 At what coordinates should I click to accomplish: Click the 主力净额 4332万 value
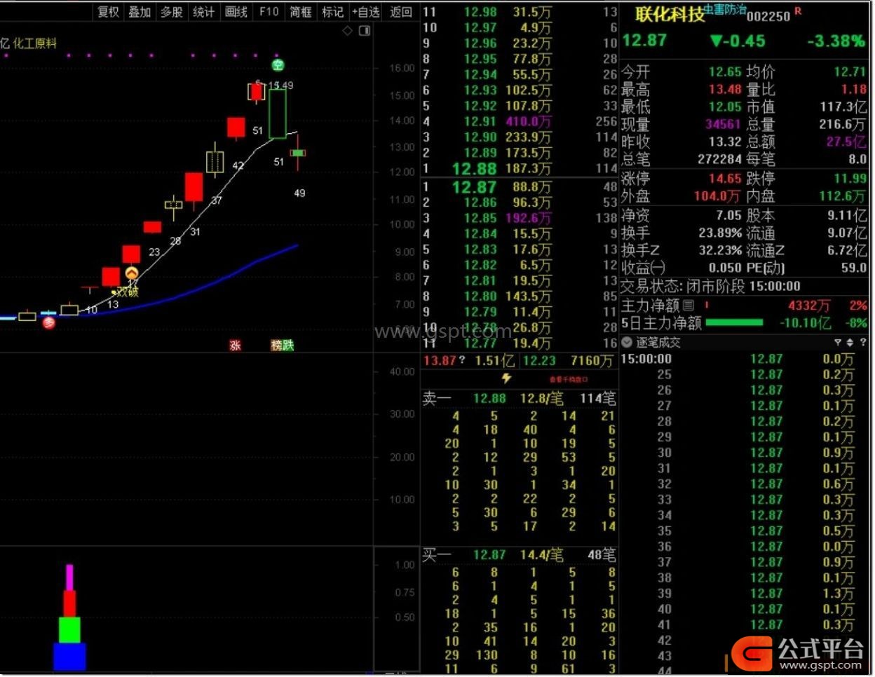pos(809,306)
